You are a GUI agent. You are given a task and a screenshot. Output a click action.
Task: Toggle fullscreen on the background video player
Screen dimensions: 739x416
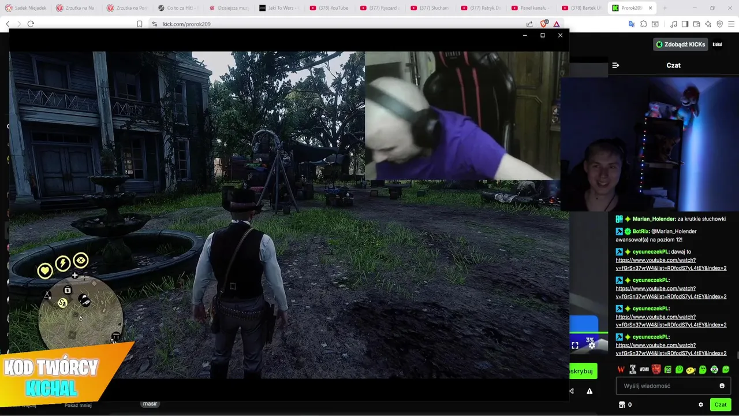pos(575,346)
